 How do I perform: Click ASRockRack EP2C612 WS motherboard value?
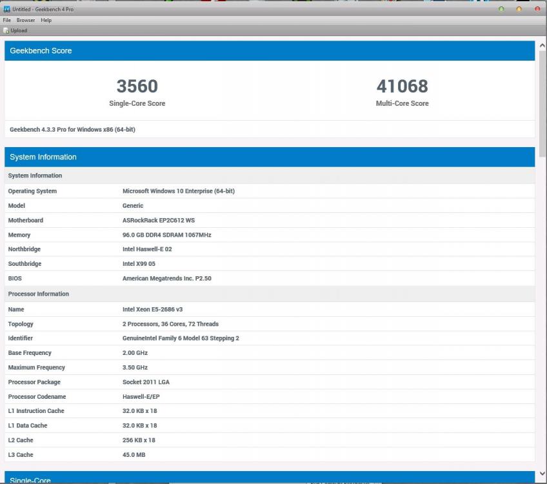tap(159, 220)
